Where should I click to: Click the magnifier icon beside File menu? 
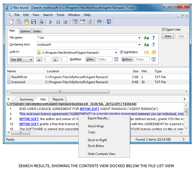pos(10,15)
